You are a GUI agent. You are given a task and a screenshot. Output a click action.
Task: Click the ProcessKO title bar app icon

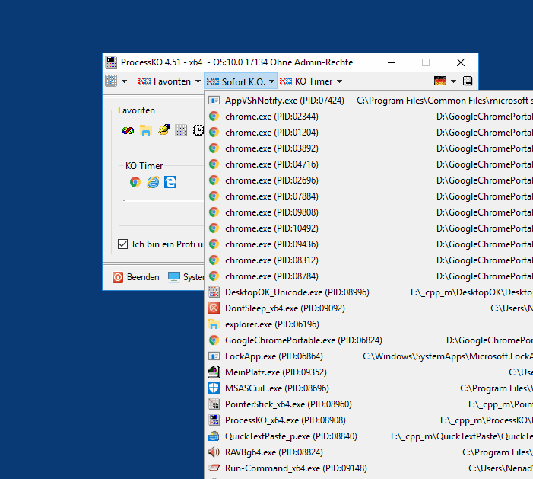coord(111,62)
